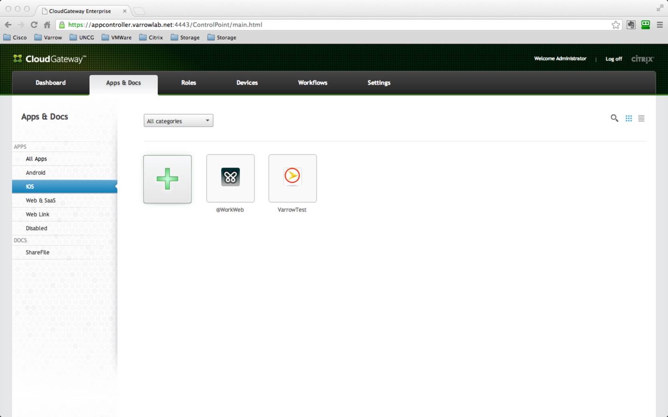Screen dimensions: 668x417
Task: Click the @WorkWeb label
Action: (x=230, y=210)
